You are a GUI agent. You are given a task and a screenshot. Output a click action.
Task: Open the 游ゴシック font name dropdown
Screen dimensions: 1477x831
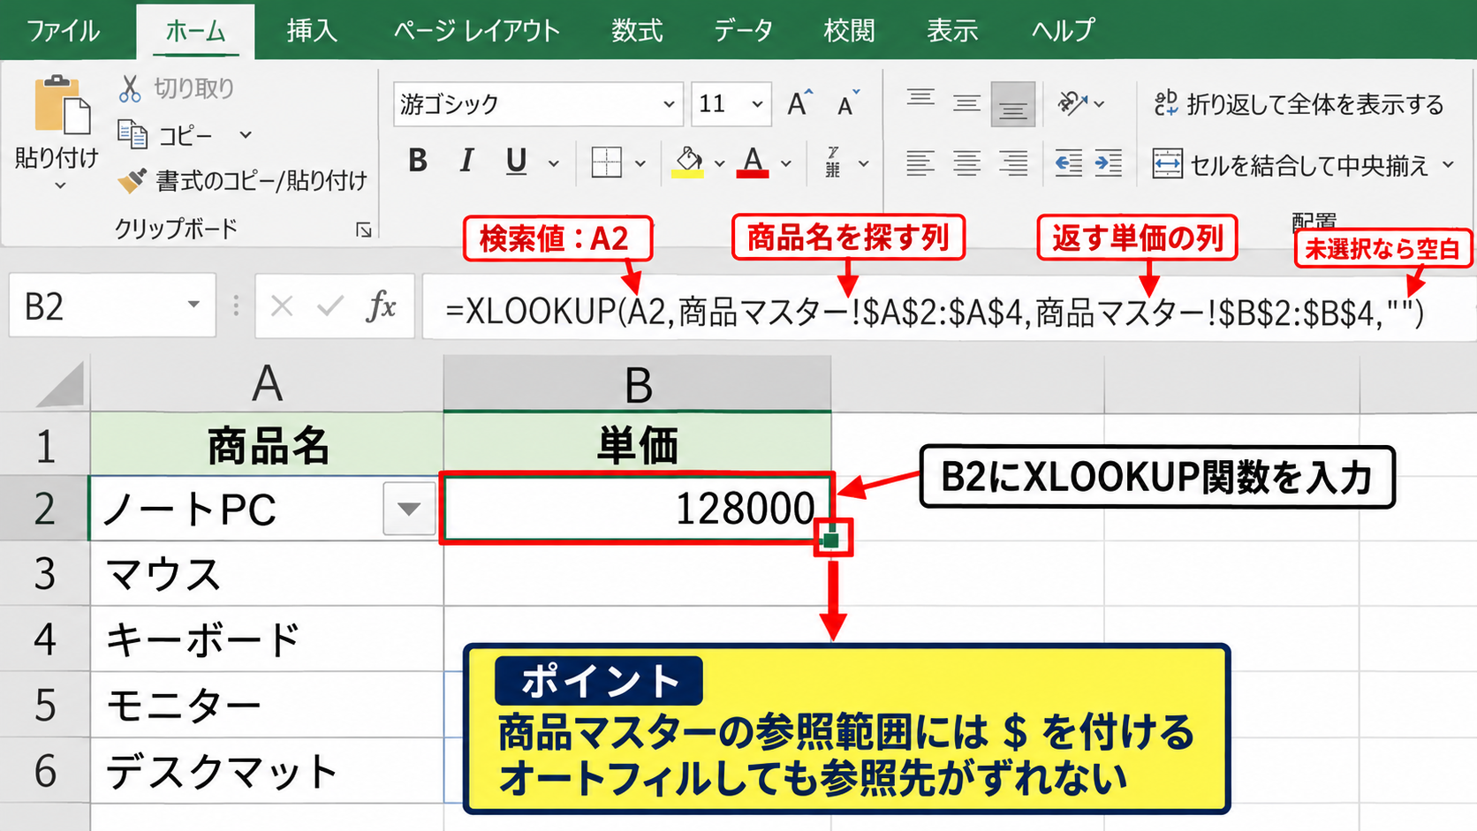[669, 104]
